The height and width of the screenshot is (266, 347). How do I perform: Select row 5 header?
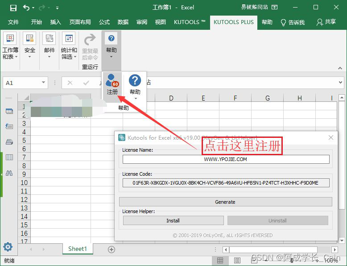click(x=24, y=141)
